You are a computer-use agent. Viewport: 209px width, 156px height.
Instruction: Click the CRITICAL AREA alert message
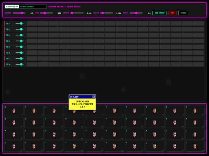(82, 104)
